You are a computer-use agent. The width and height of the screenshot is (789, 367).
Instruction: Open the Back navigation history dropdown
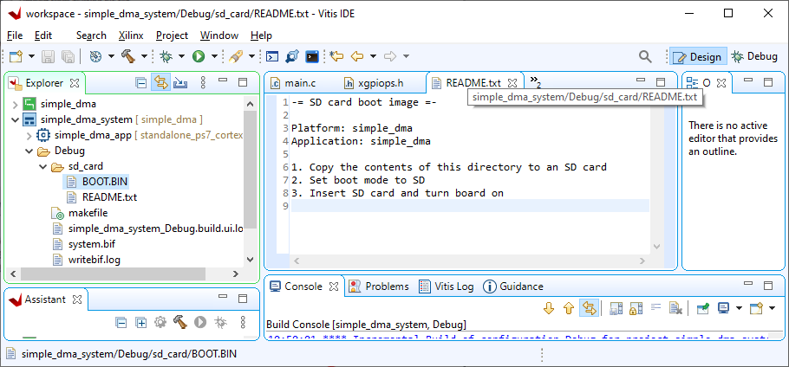373,57
